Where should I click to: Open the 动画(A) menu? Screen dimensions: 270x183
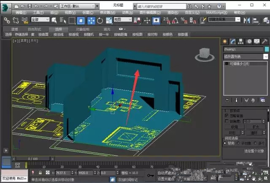click(127, 13)
